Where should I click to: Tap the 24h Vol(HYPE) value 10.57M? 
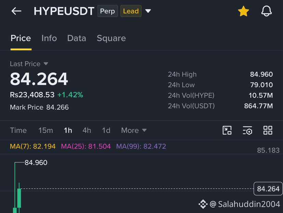coord(260,95)
